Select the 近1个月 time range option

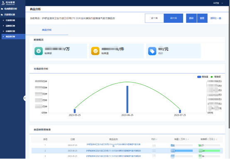(x=154, y=18)
